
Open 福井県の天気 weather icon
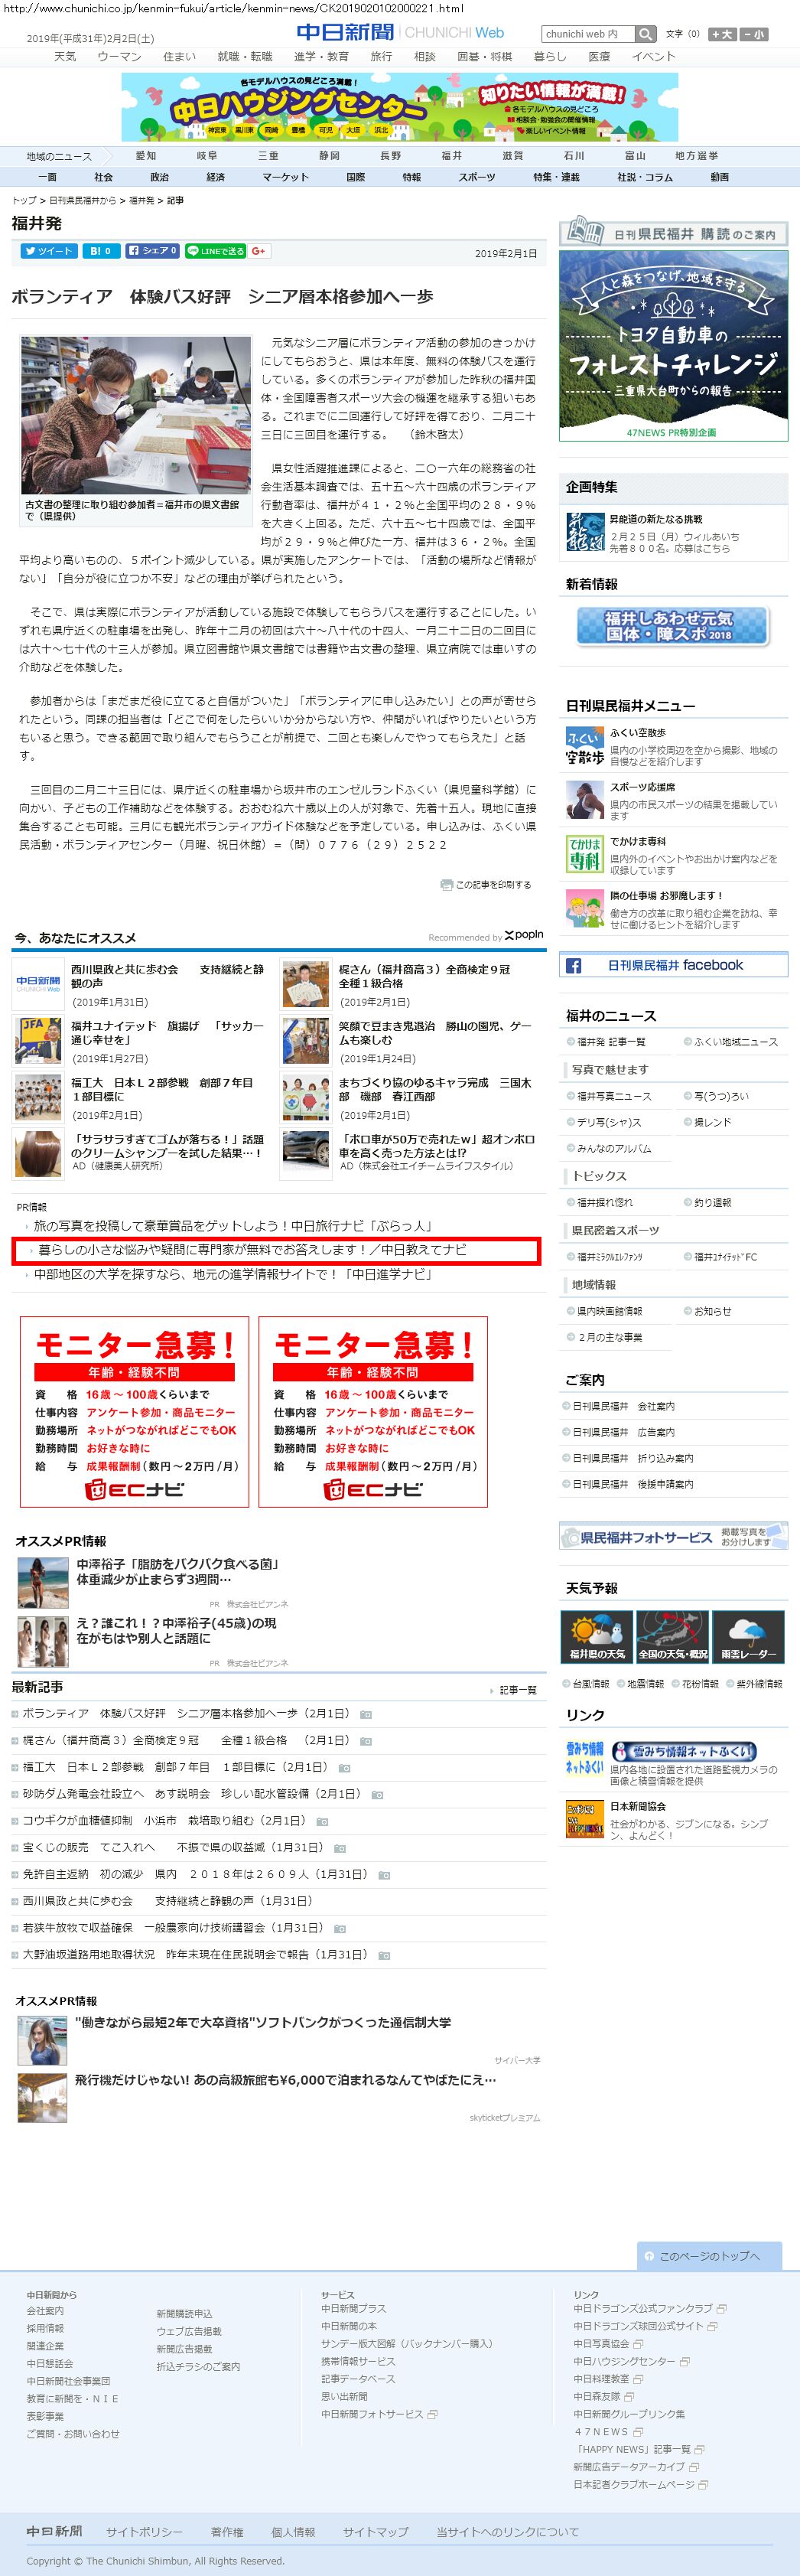[x=597, y=1636]
